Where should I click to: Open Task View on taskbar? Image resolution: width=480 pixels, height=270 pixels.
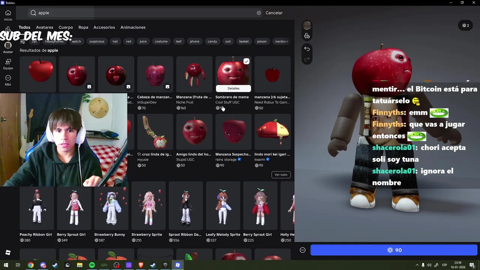pos(18,265)
